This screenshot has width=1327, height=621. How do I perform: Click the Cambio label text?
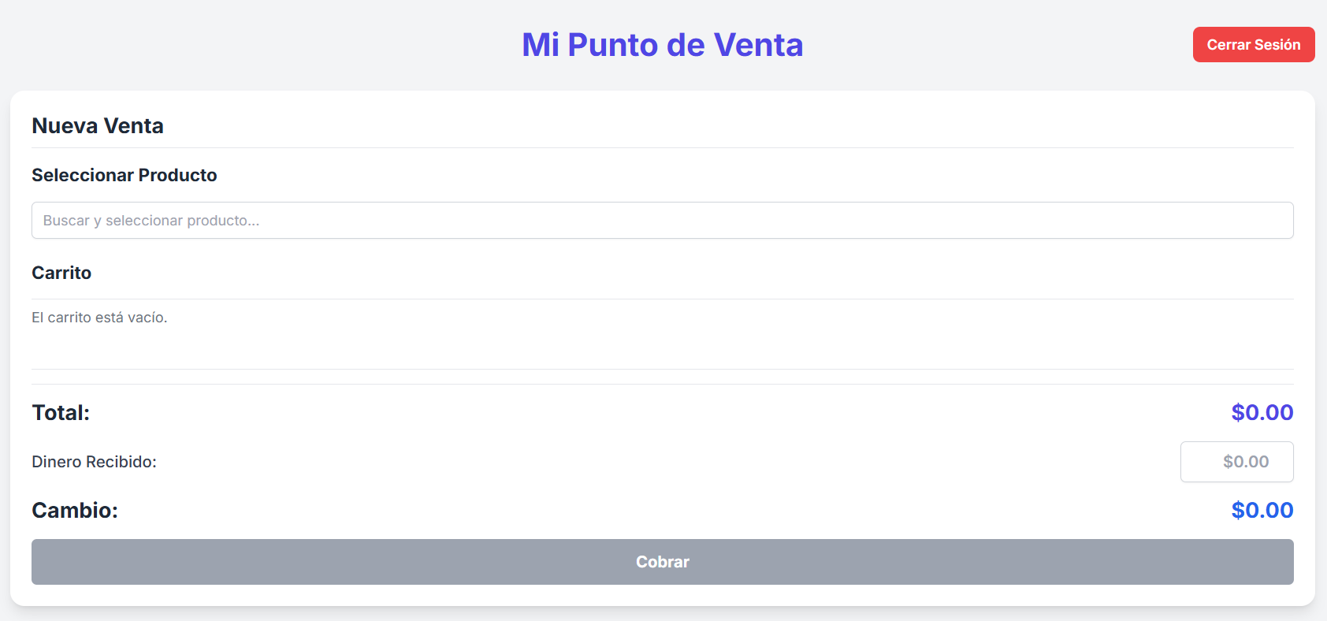pos(74,510)
